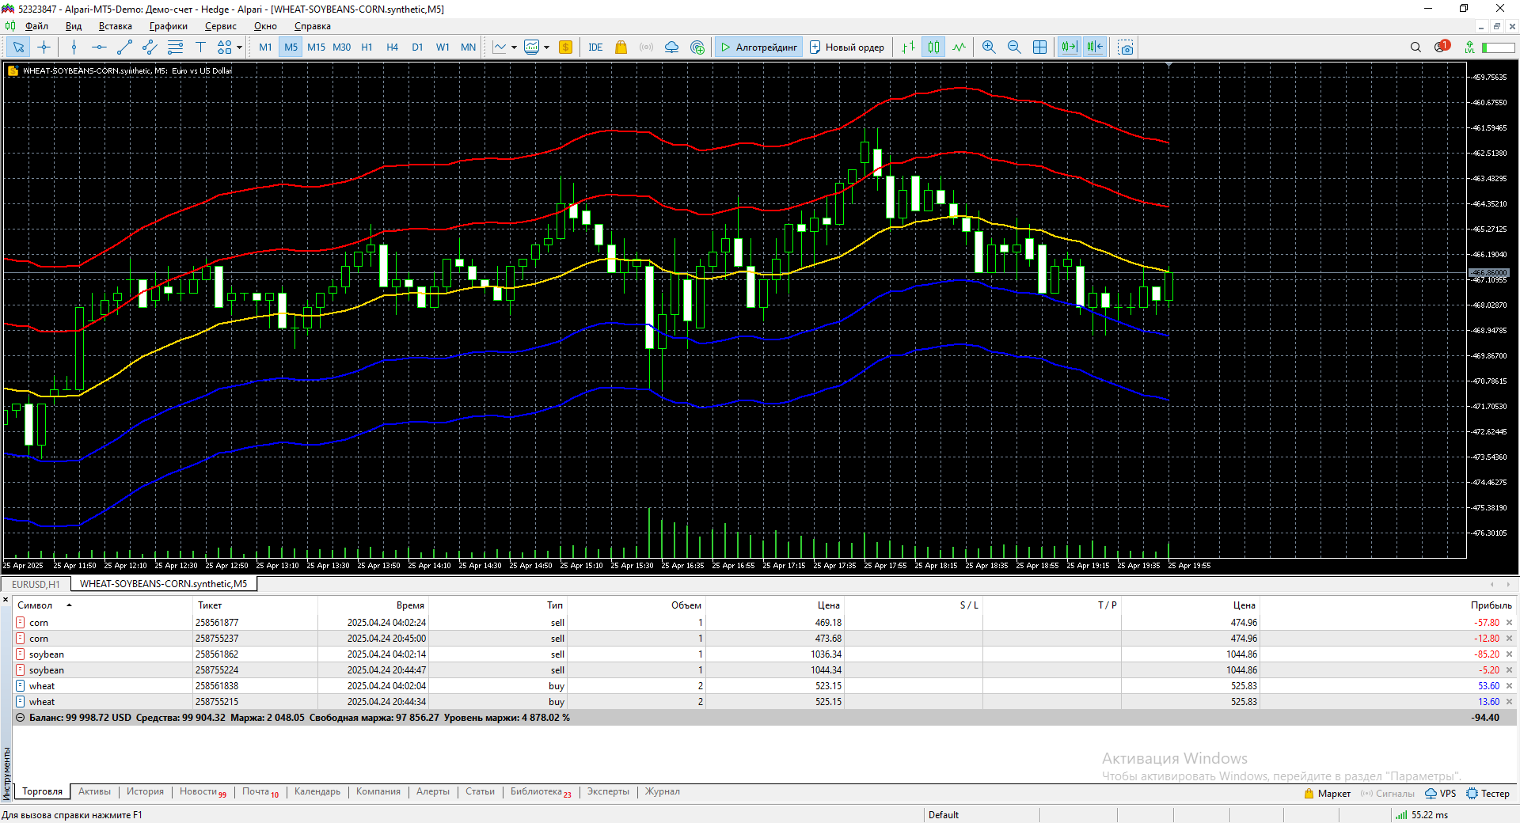Close the corn position ticket 258561877
Screen dimensions: 1520x823
click(x=1509, y=623)
